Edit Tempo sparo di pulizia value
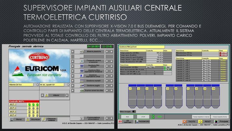232x131 pixels. tap(155, 55)
